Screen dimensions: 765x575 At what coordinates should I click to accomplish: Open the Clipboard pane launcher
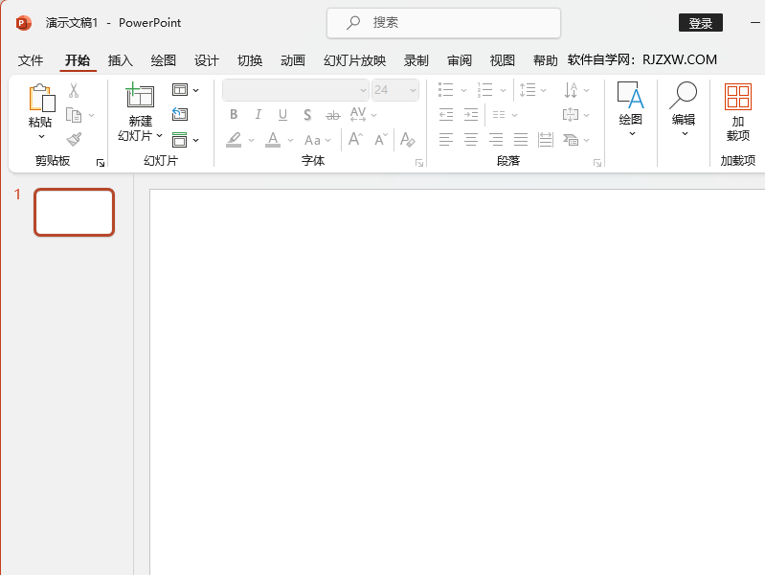point(100,163)
